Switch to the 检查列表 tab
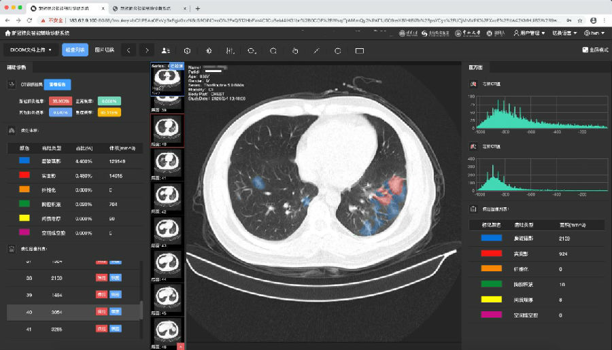 pos(75,50)
